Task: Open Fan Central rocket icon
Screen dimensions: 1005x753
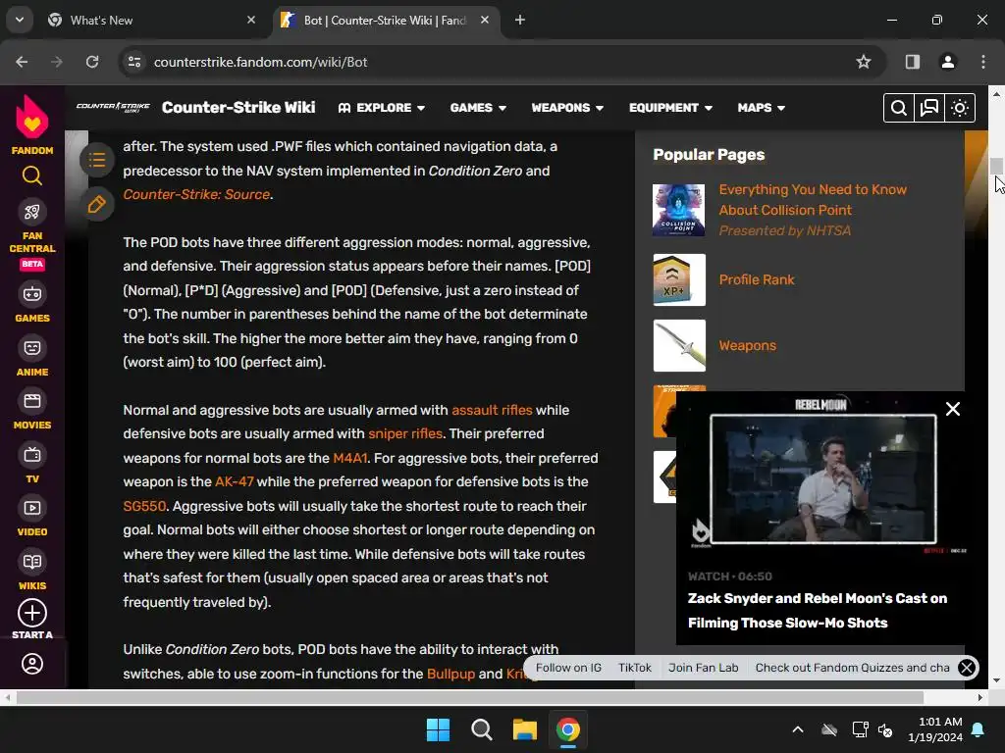Action: (x=32, y=212)
